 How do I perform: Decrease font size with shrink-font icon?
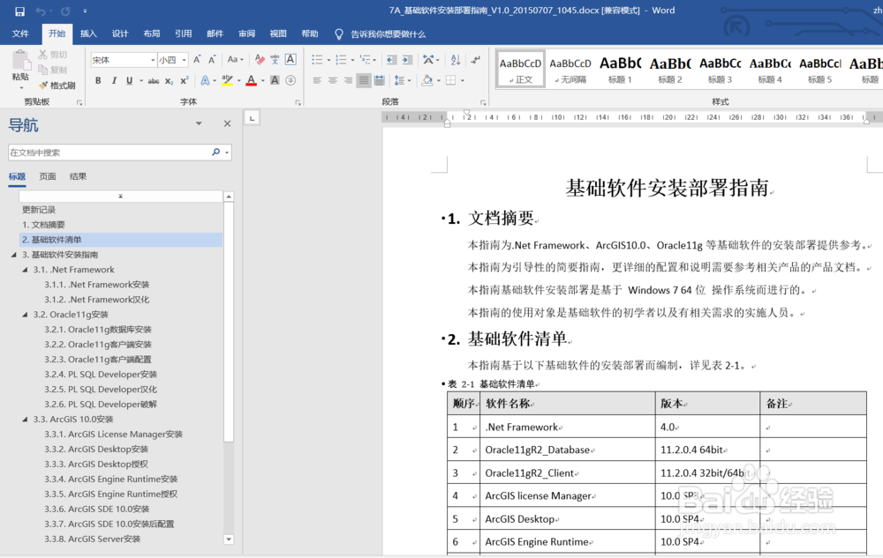[212, 60]
